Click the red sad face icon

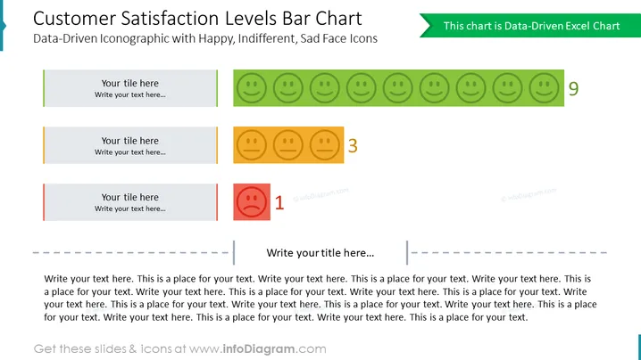(252, 202)
